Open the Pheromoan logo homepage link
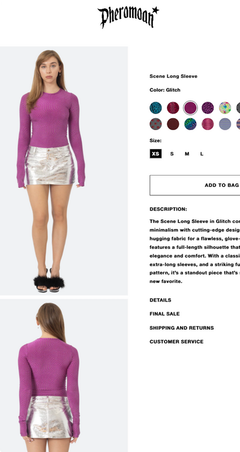The width and height of the screenshot is (240, 452). pos(128,17)
